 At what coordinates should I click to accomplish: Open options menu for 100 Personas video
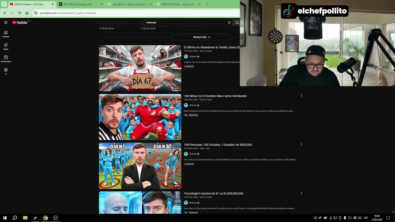click(x=301, y=144)
